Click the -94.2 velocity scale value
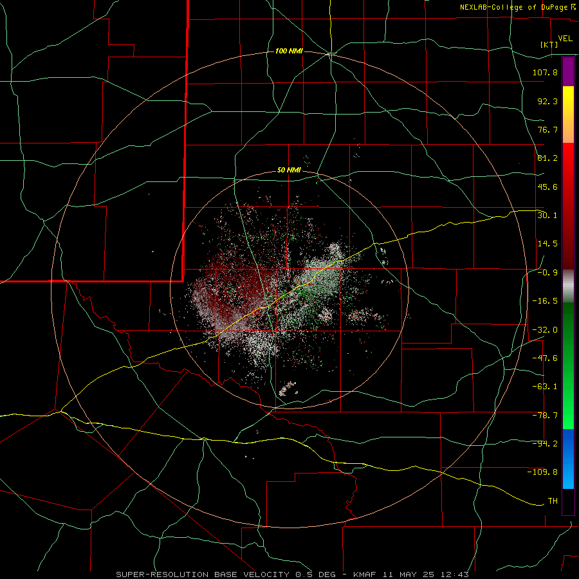The width and height of the screenshot is (579, 579). [545, 444]
